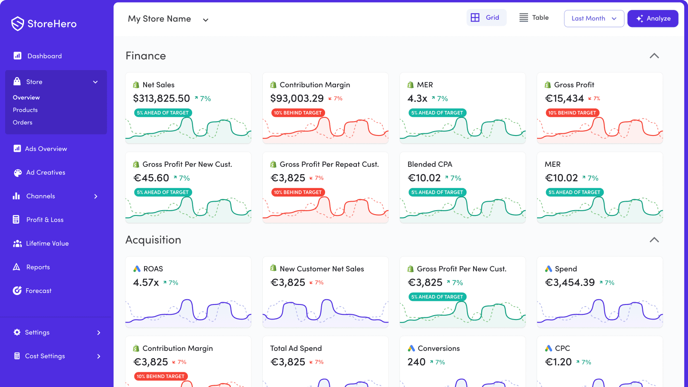
Task: Click the Settings gear icon
Action: pos(17,332)
